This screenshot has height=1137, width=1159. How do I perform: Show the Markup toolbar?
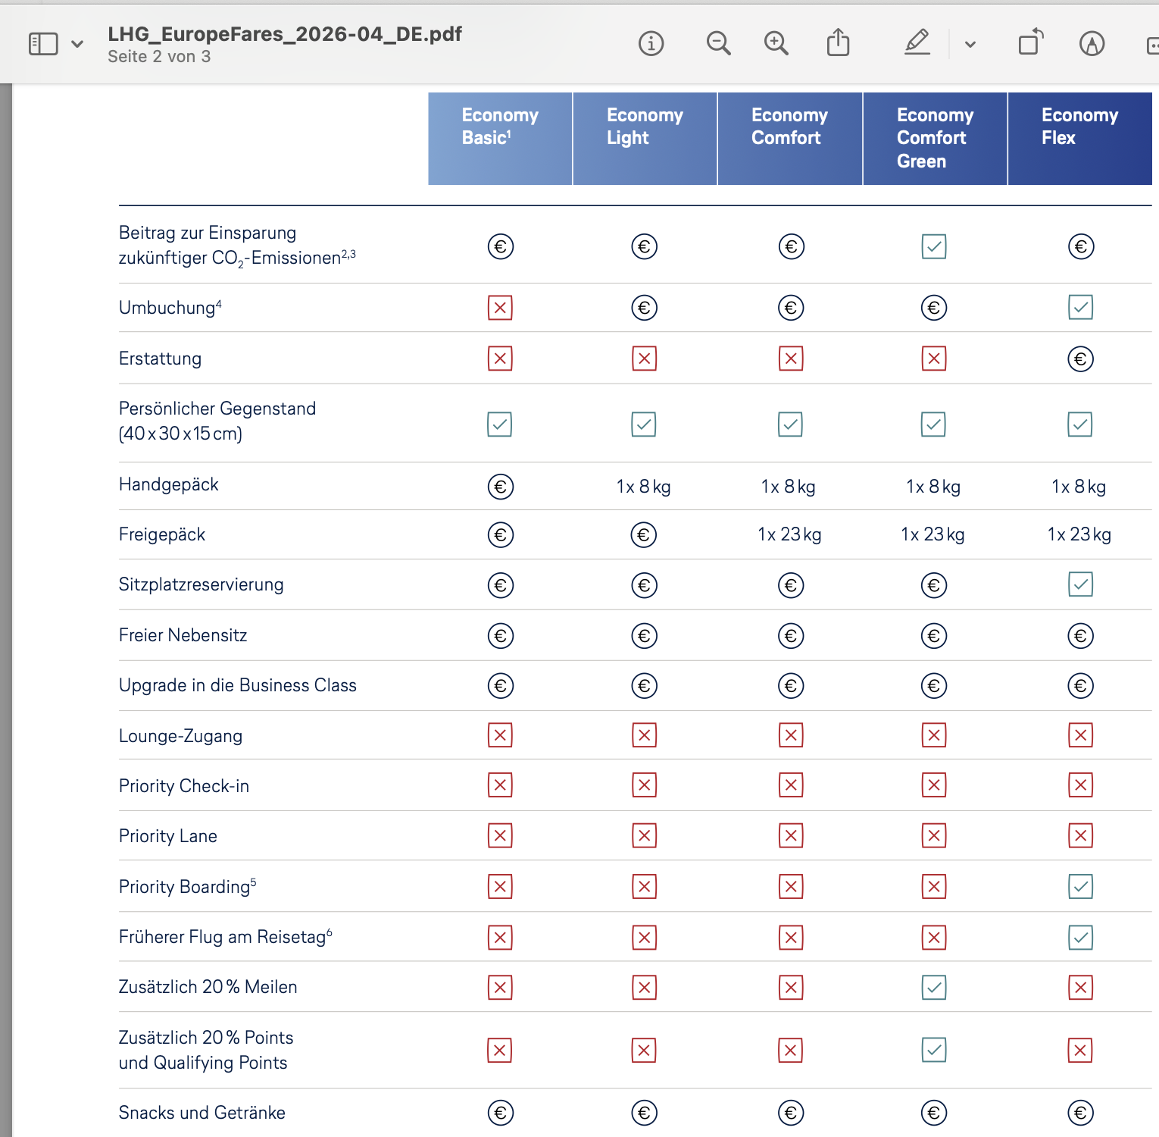(1092, 44)
